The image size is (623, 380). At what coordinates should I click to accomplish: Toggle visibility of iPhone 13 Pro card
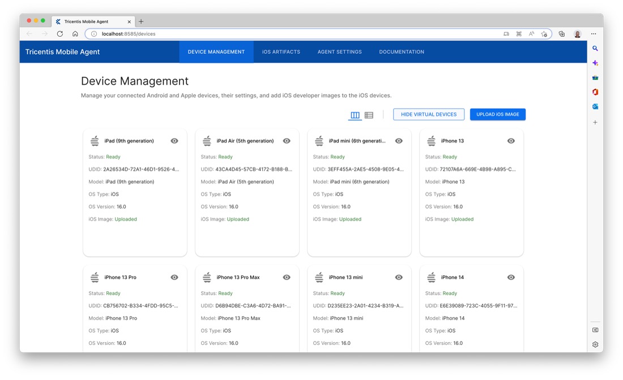click(x=174, y=277)
